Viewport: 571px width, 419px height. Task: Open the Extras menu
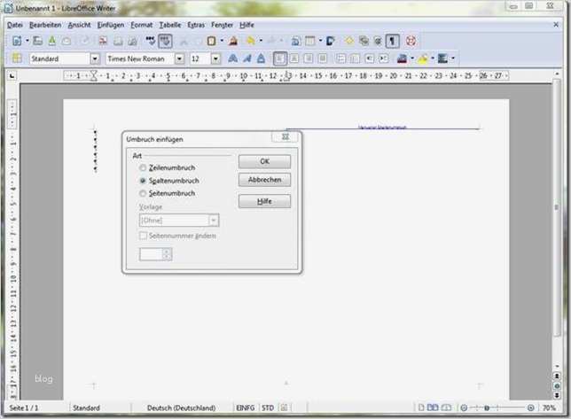click(x=196, y=25)
